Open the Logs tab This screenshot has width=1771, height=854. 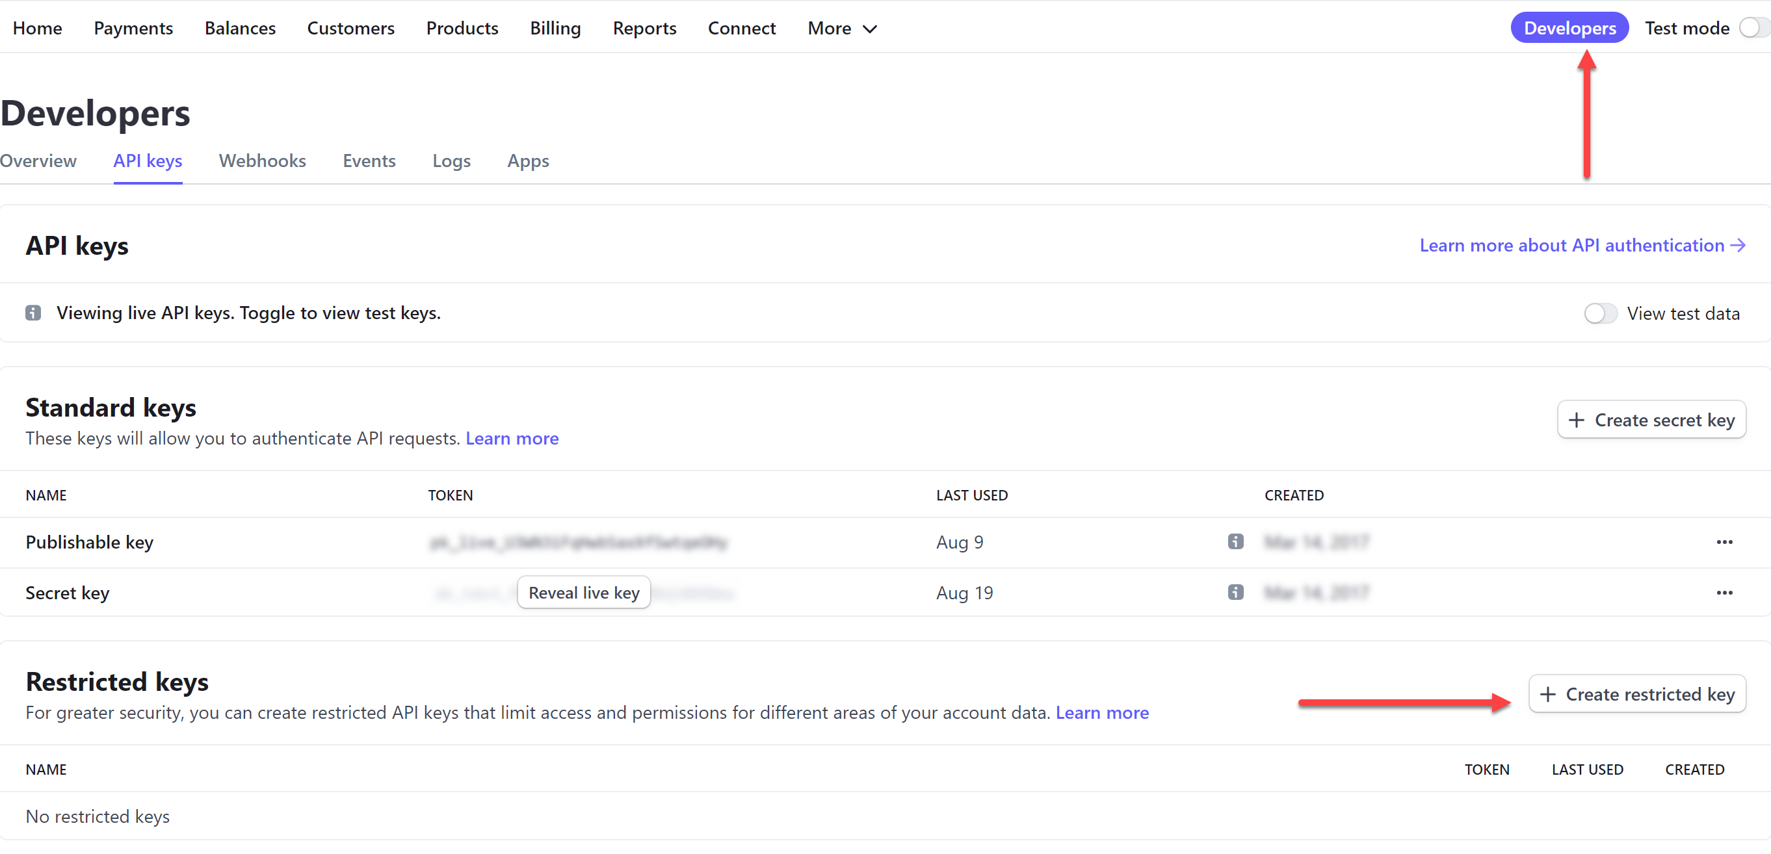tap(452, 161)
